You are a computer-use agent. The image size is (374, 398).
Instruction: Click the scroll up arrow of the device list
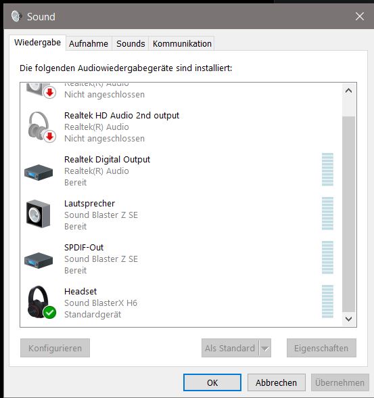coord(349,91)
